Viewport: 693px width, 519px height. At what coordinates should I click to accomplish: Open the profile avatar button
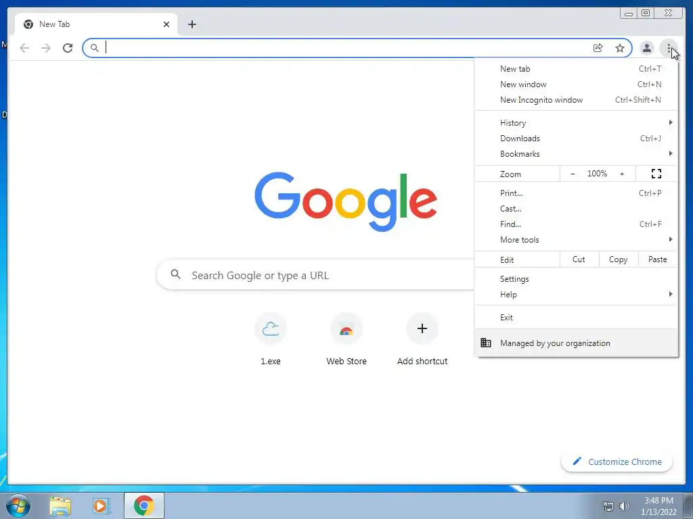(646, 48)
